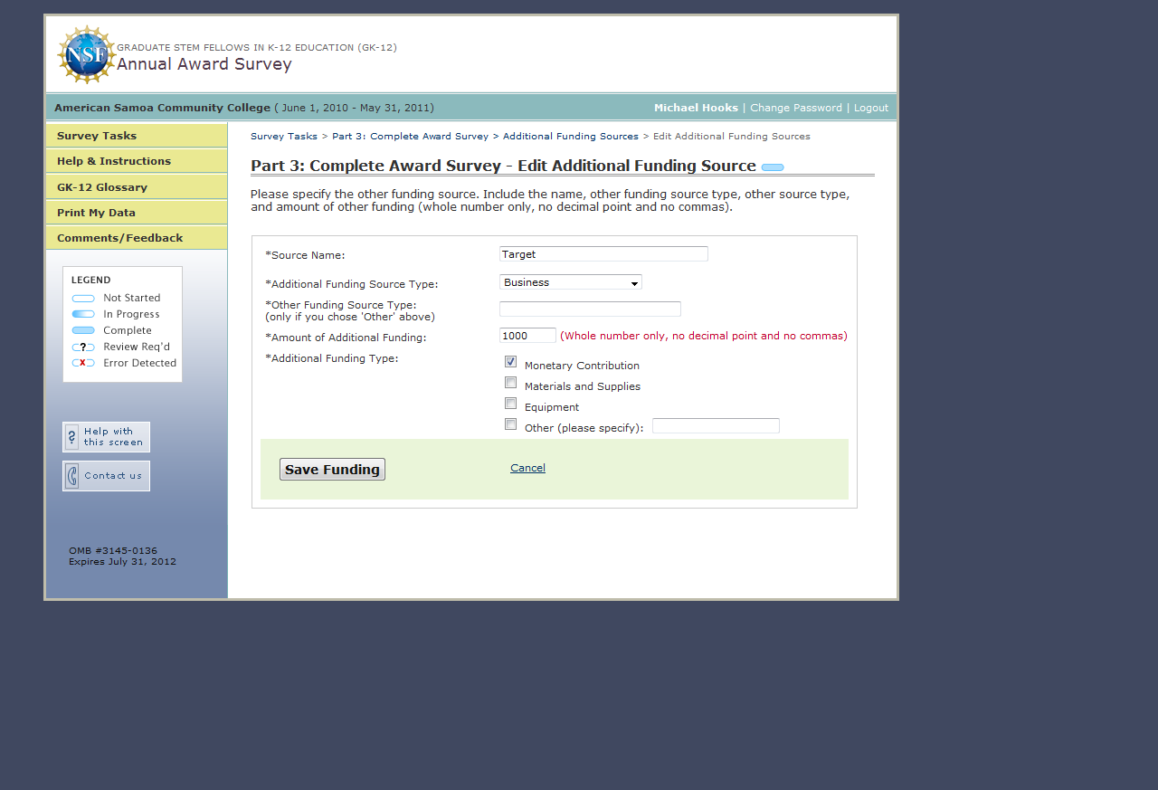
Task: Click the question mark Help icon
Action: 72,437
